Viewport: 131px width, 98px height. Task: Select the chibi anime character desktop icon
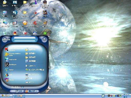tap(45, 4)
